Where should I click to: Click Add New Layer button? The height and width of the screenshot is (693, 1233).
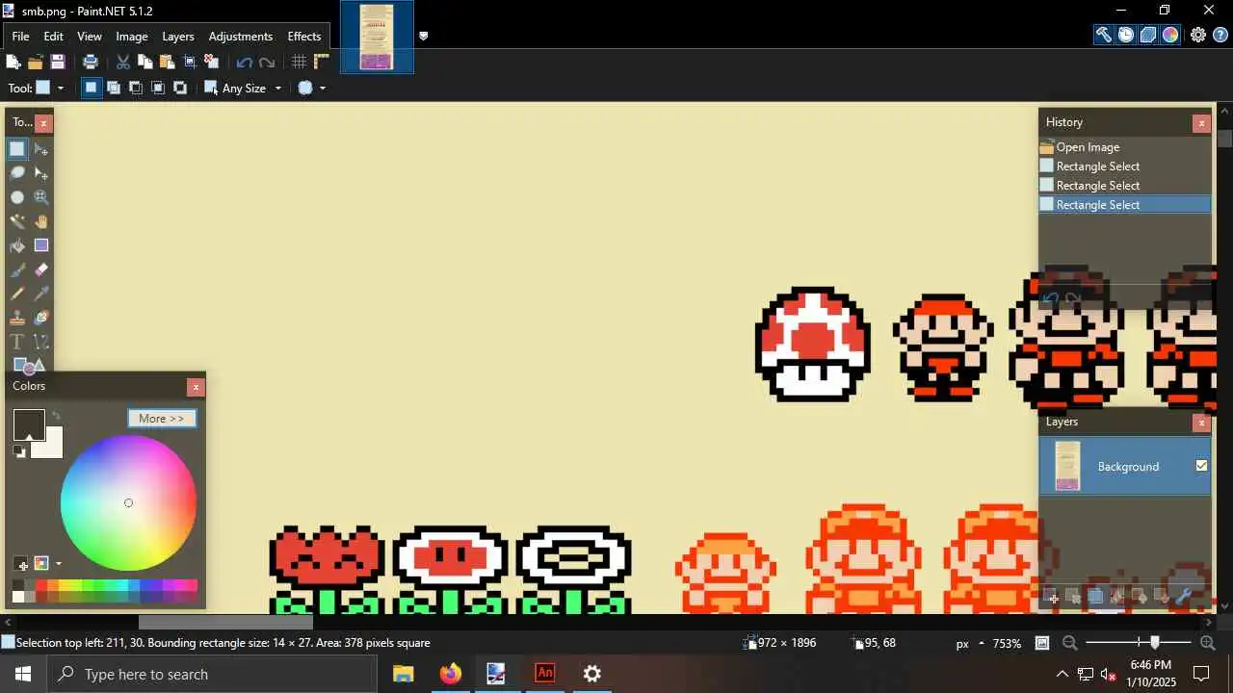tap(1052, 597)
